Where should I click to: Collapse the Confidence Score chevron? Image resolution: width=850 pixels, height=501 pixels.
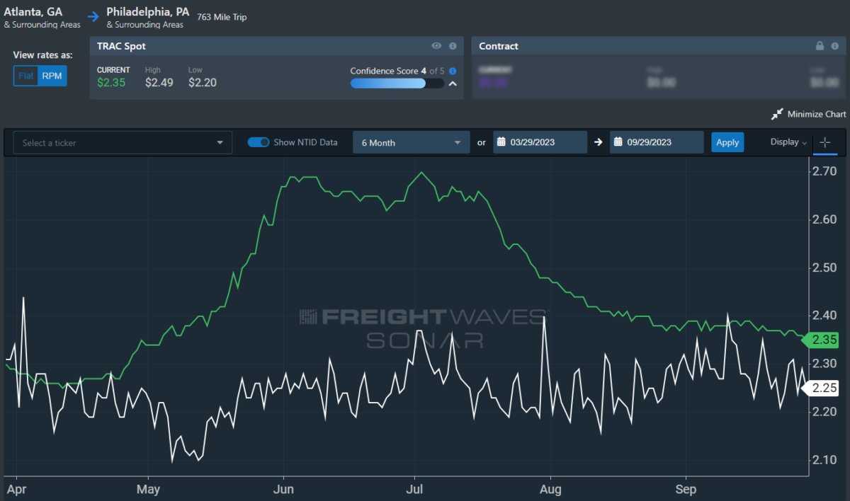[x=453, y=83]
